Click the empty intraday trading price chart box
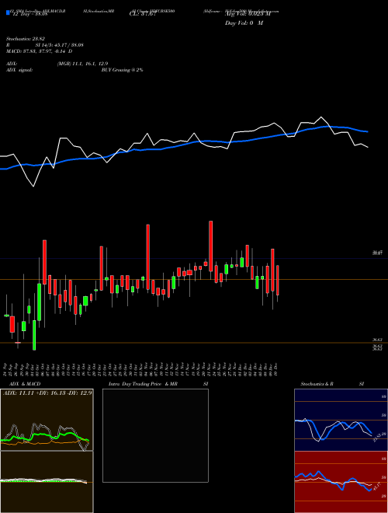The height and width of the screenshot is (513, 388). click(155, 435)
